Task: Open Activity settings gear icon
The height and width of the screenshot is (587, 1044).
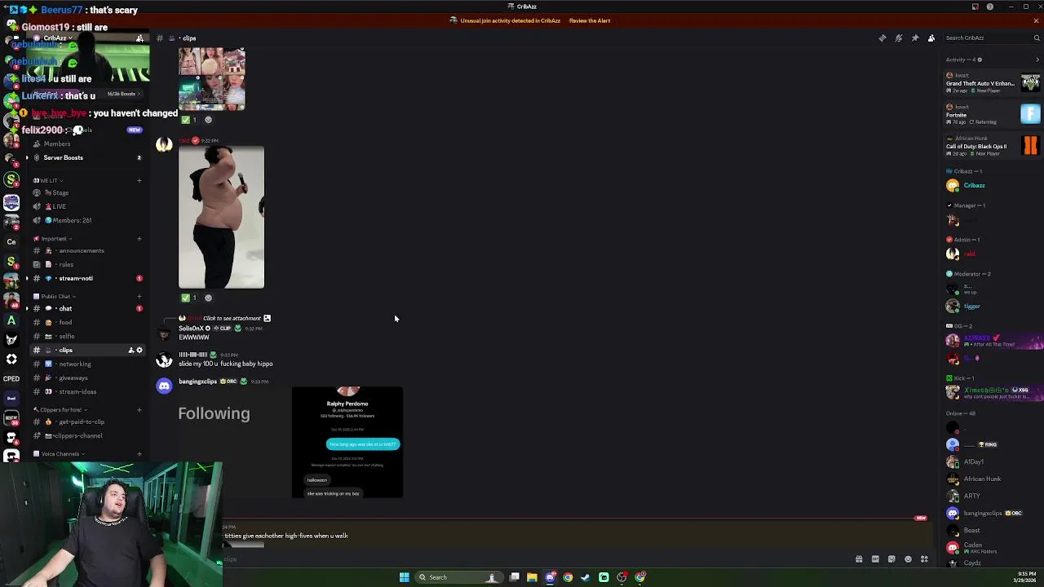Action: tap(980, 60)
